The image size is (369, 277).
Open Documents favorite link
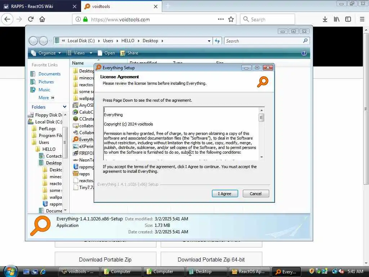tap(49, 74)
